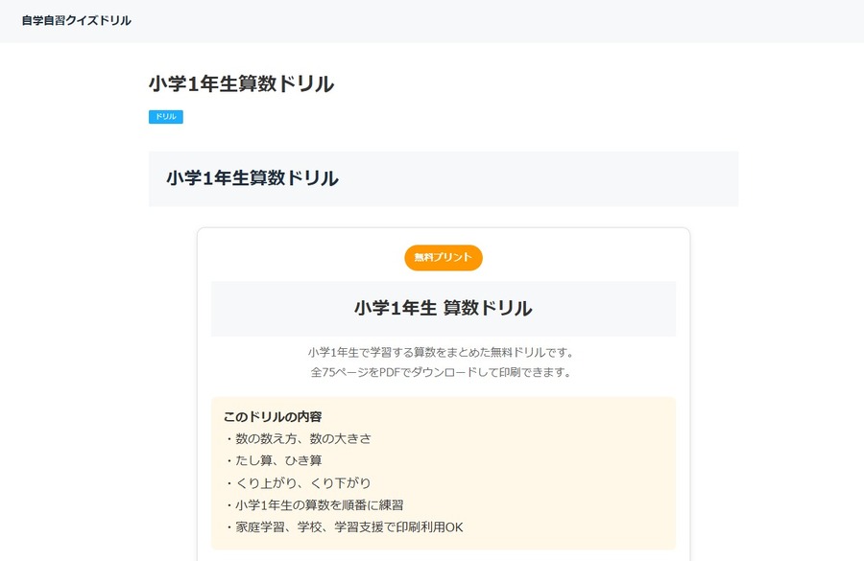The image size is (864, 561).
Task: Click the line 全75ページをPDFでダウンロードして印刷できます
Action: pos(441,372)
